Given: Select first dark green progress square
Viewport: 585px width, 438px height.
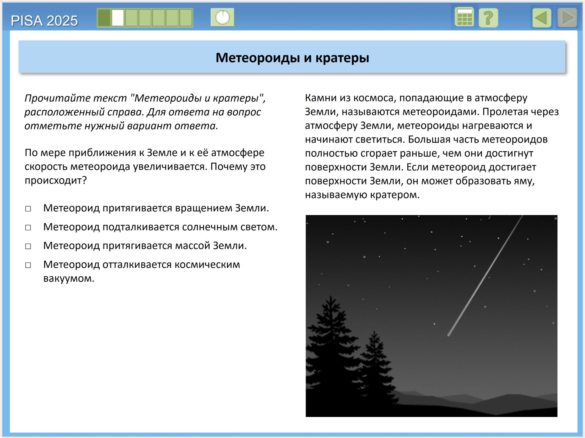Looking at the screenshot, I should pyautogui.click(x=104, y=18).
